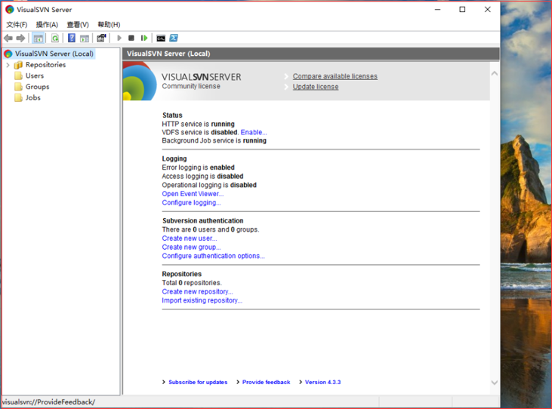Open the 操作(A) menu
The width and height of the screenshot is (552, 409).
point(47,24)
